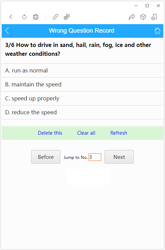Choose answer D. reduce the speed
This screenshot has width=165, height=250.
point(82,112)
